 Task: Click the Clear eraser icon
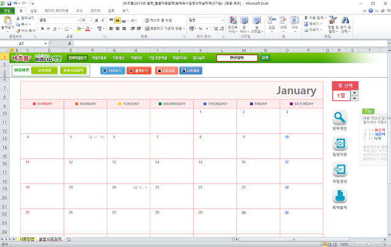click(306, 30)
